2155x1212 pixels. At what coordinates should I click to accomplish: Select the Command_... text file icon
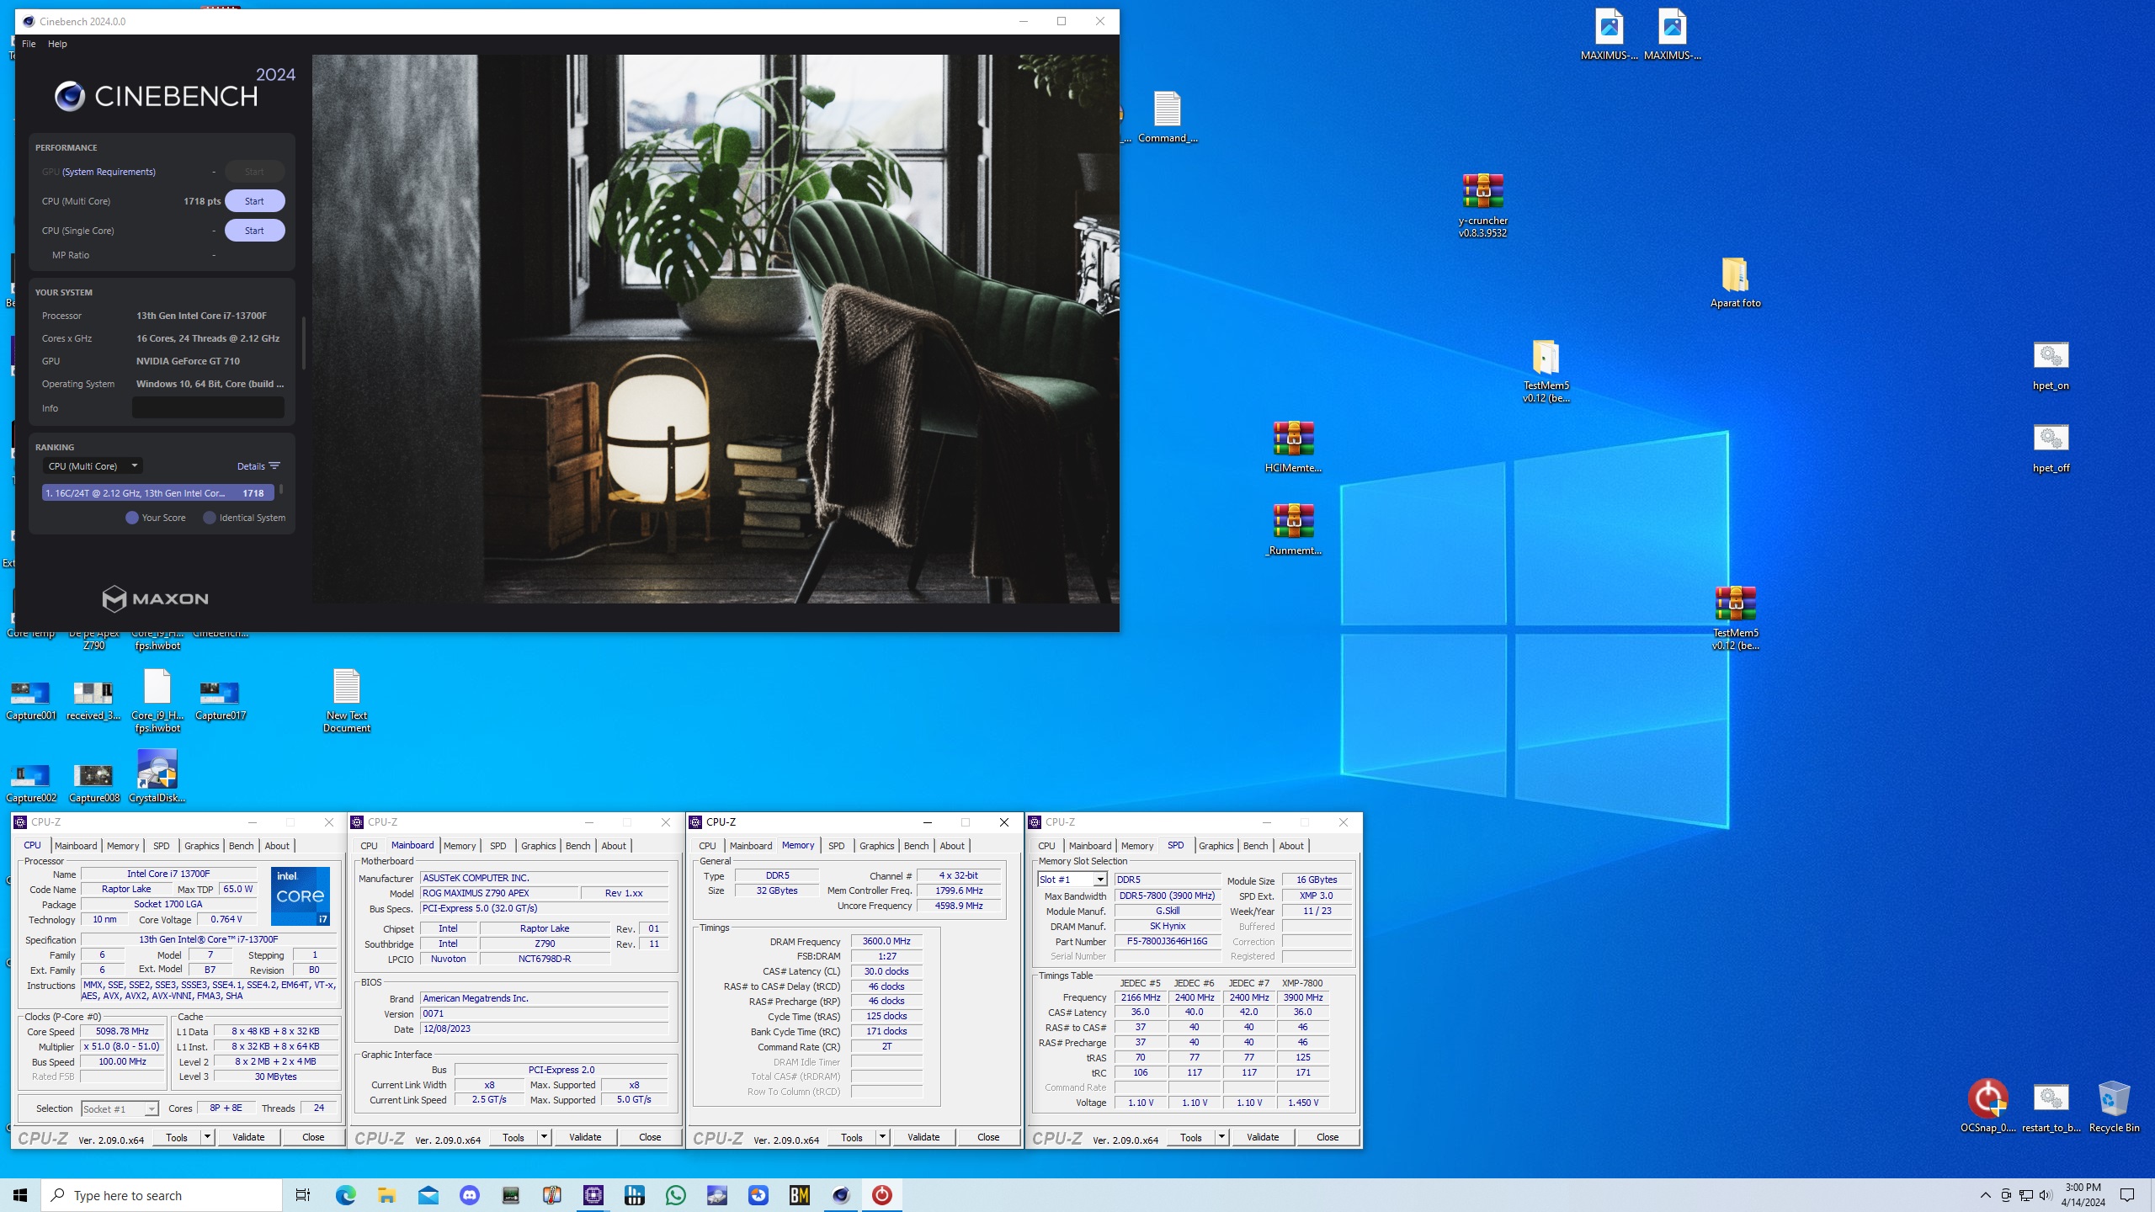pyautogui.click(x=1167, y=117)
